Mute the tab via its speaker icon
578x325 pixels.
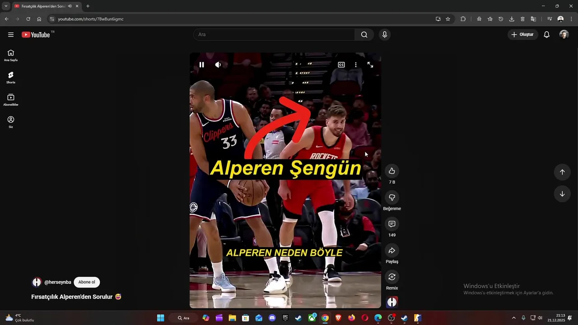[x=70, y=6]
